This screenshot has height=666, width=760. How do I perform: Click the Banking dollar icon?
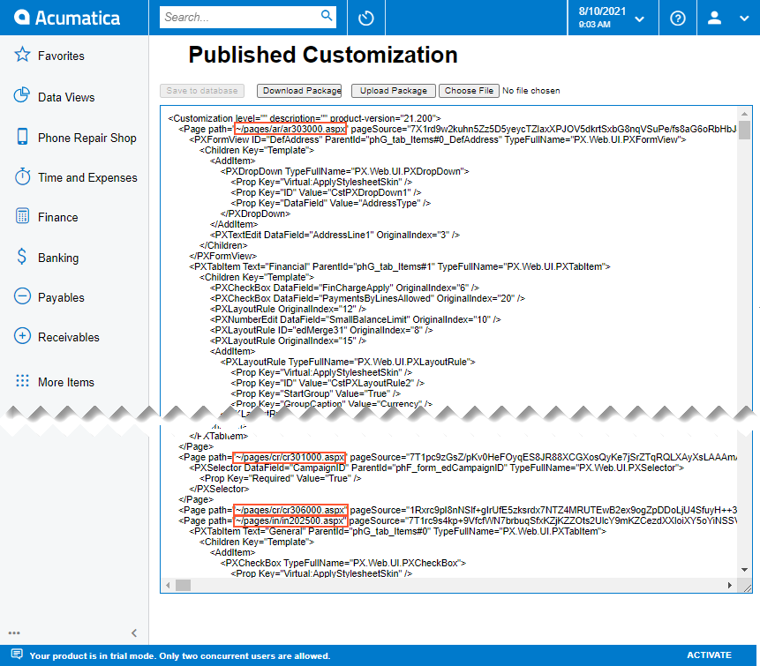coord(22,256)
